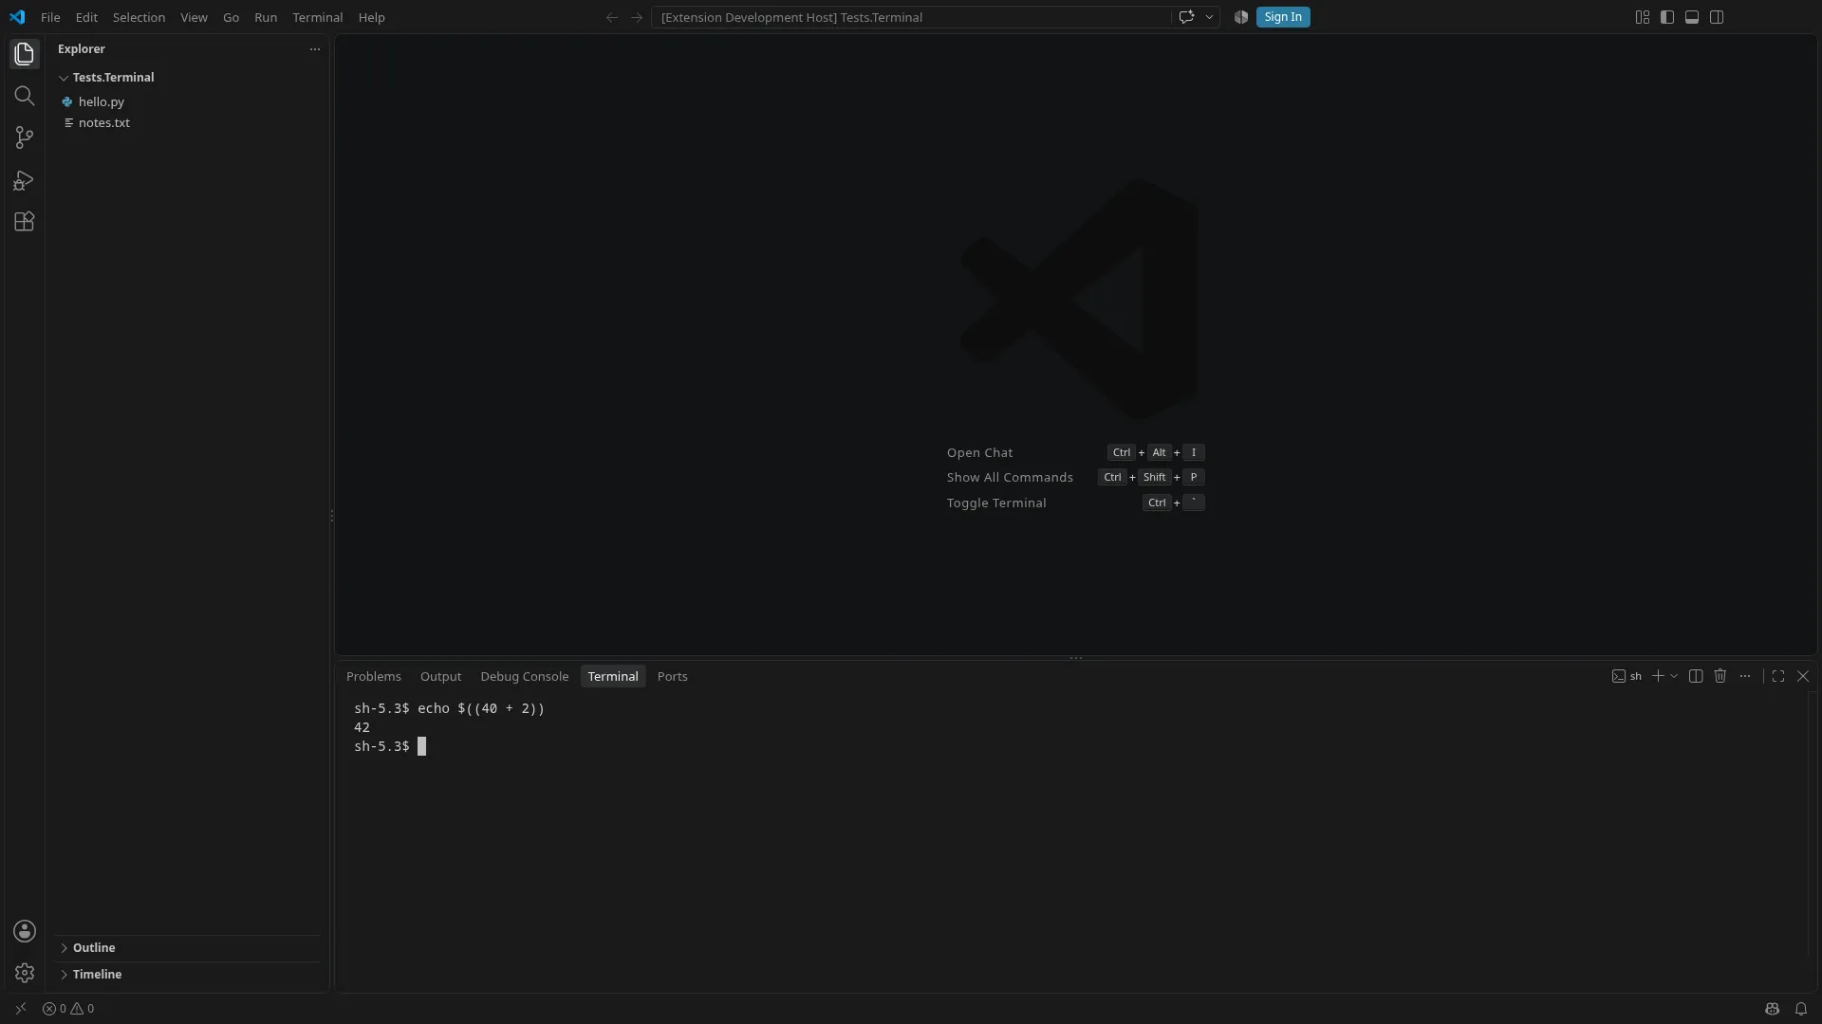
Task: Click the Go Back arrow
Action: pyautogui.click(x=612, y=17)
